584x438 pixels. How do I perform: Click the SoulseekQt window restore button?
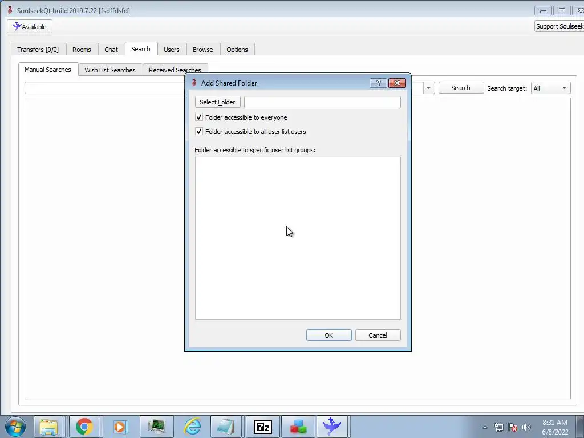coord(562,11)
